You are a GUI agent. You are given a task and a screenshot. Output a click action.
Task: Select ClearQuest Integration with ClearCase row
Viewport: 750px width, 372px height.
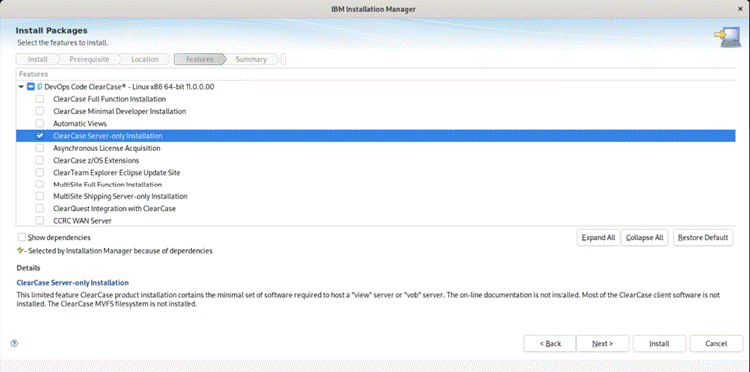click(x=375, y=209)
